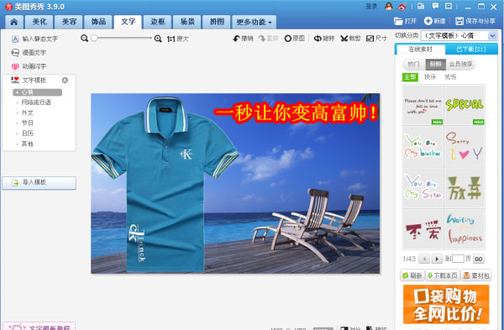The image size is (504, 330).
Task: Select the 网络流行语 template category
Action: click(36, 102)
